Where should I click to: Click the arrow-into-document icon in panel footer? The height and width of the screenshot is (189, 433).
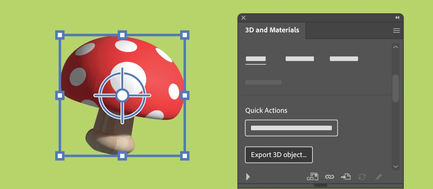coord(346,177)
